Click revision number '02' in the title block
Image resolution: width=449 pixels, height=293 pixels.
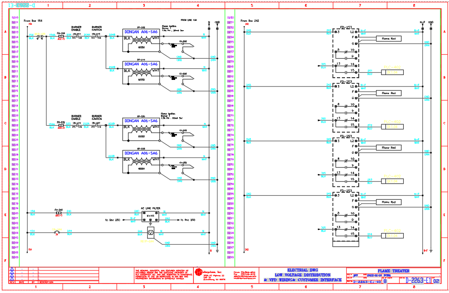pos(436,281)
